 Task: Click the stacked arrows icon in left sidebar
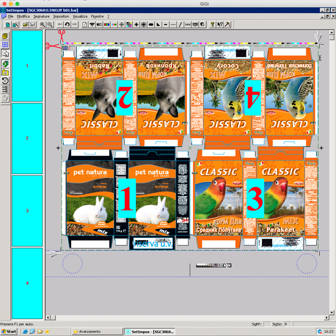coord(5,89)
